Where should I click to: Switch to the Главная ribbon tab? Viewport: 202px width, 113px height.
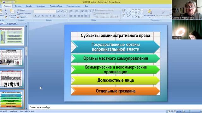click(7, 6)
